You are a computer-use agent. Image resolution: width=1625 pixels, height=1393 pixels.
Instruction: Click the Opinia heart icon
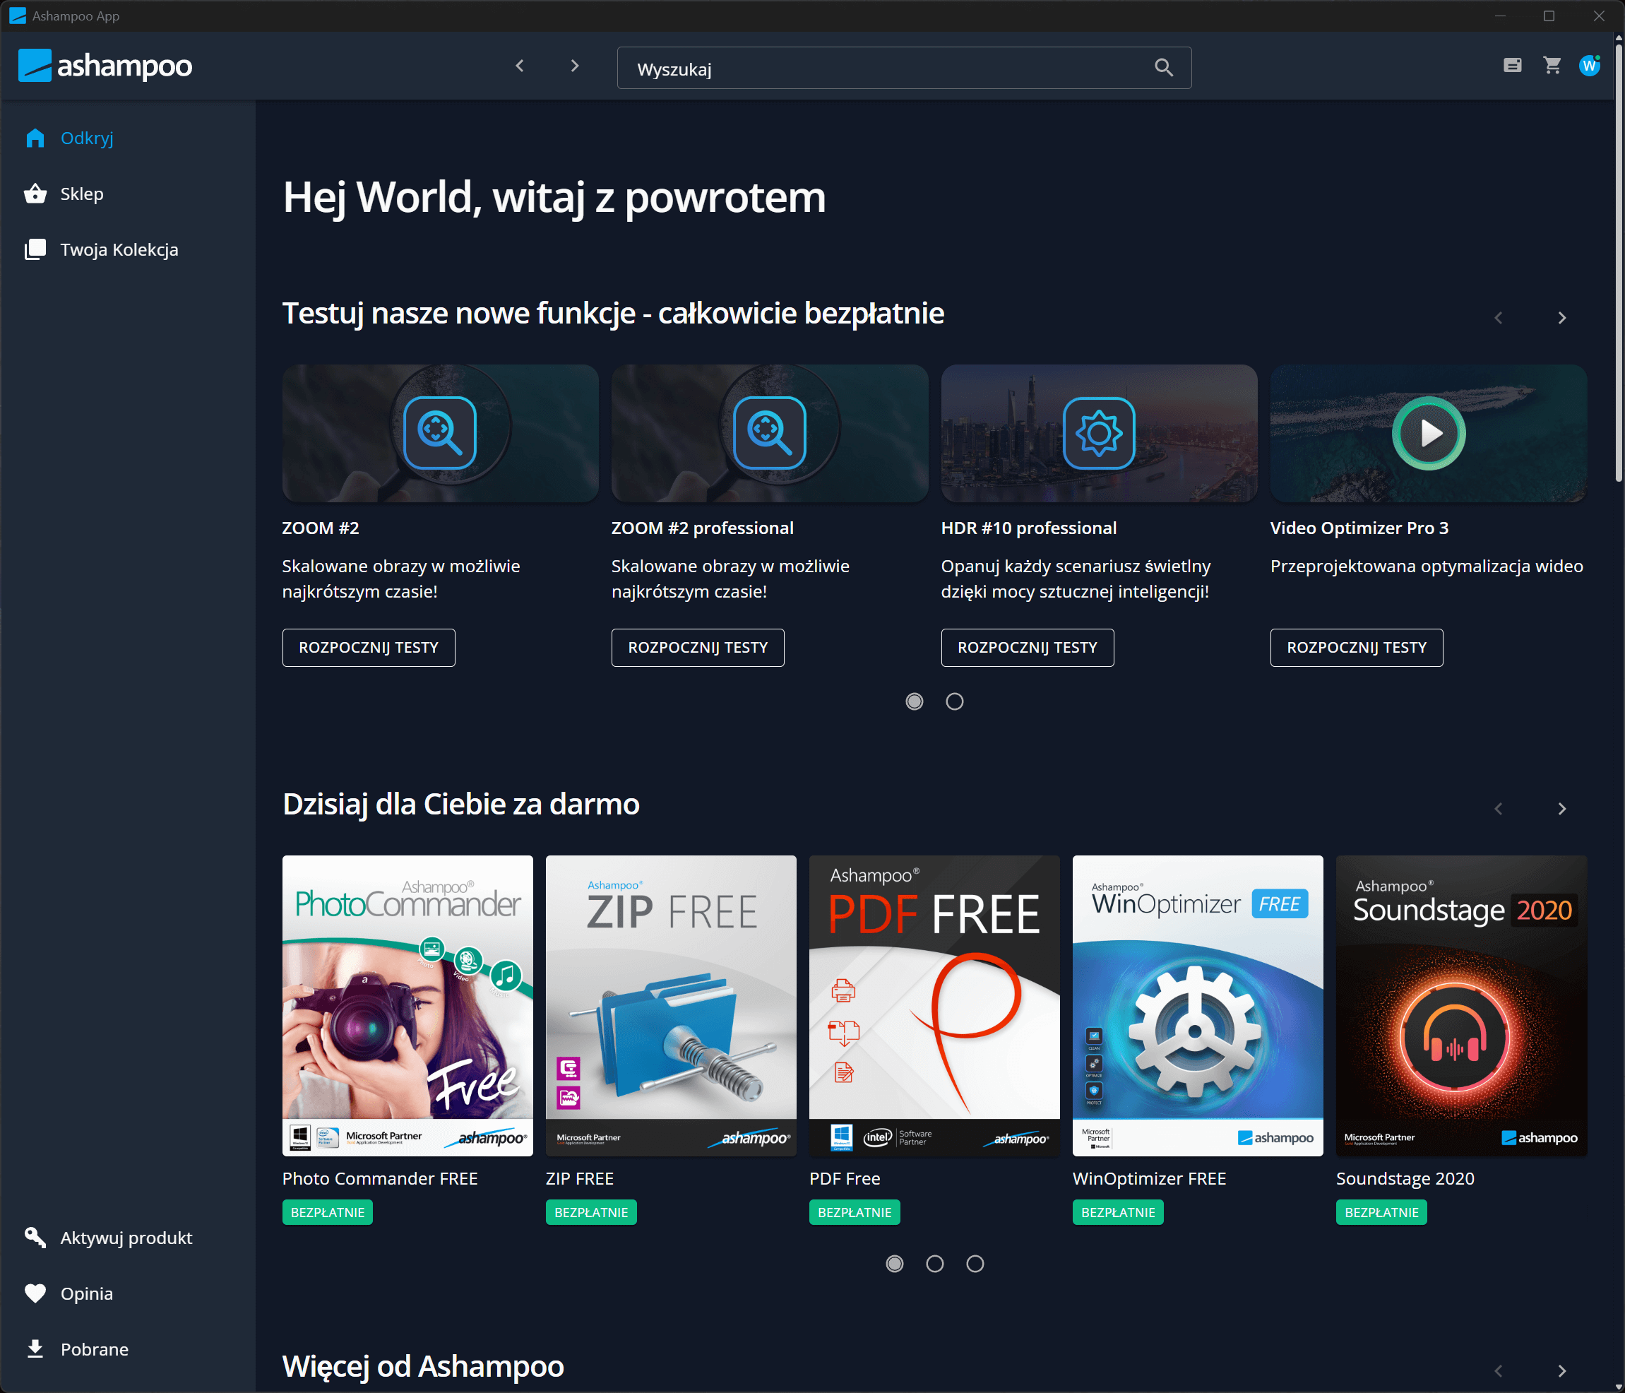[35, 1293]
